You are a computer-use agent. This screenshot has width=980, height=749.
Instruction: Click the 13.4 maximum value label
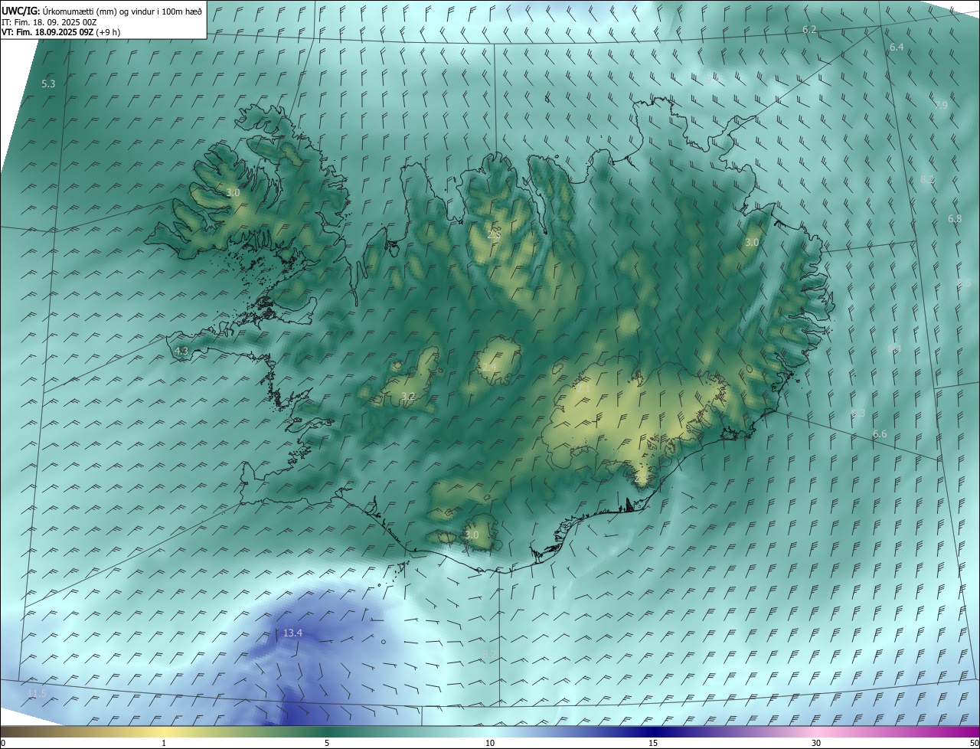[x=293, y=633]
